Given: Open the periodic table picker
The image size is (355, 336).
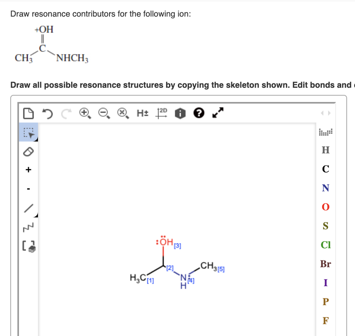Looking at the screenshot, I should click(x=325, y=131).
